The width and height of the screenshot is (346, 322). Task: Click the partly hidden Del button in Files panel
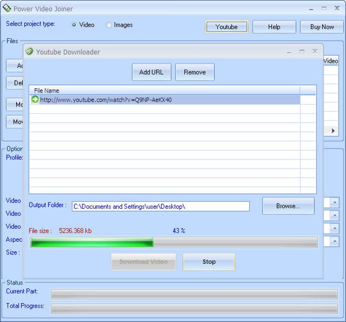[x=15, y=83]
